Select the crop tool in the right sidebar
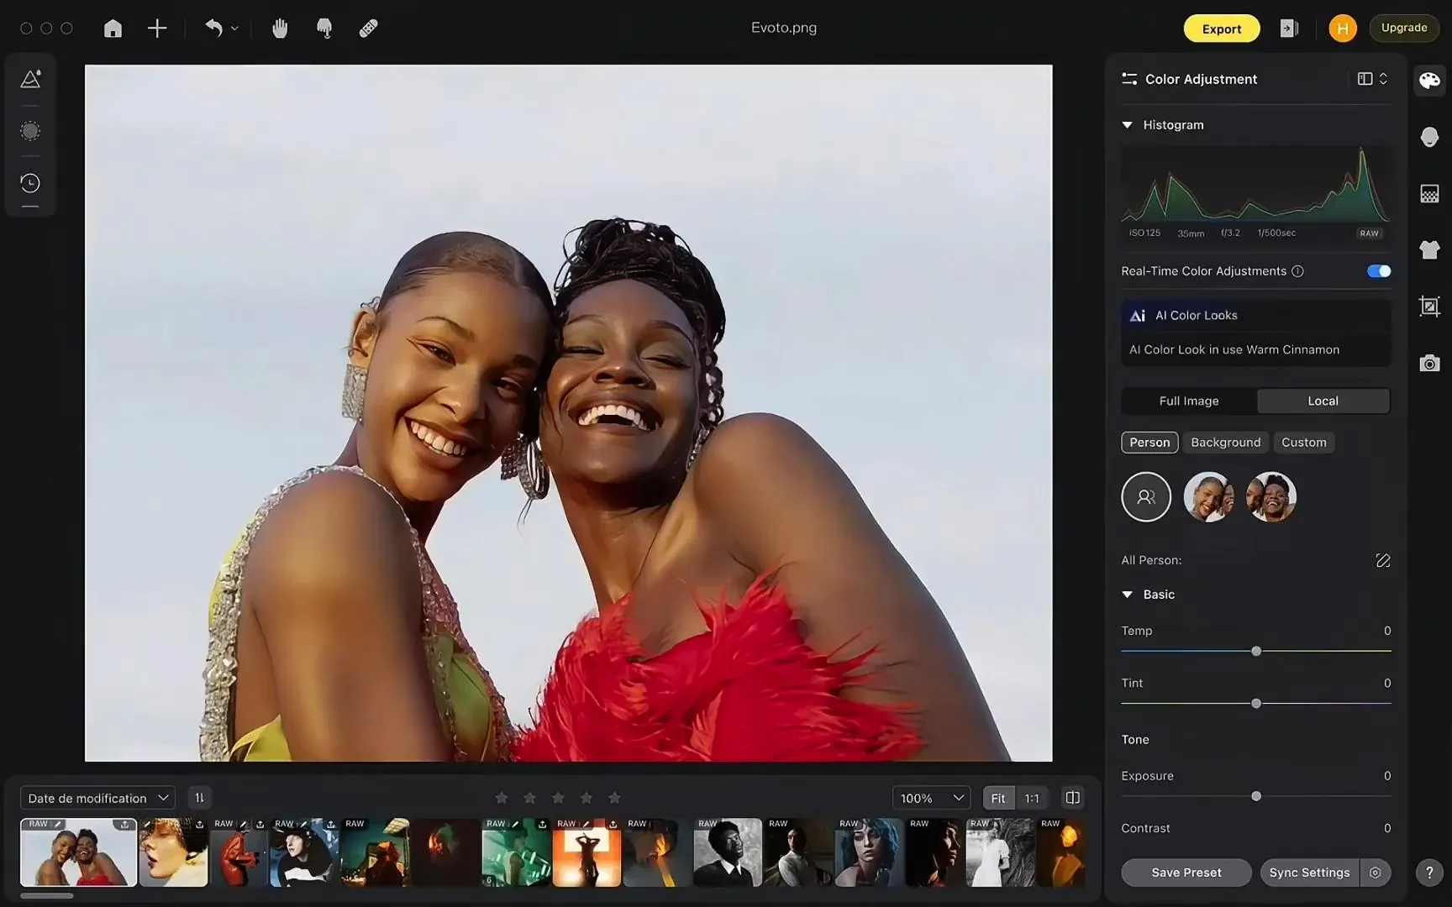 click(x=1428, y=306)
